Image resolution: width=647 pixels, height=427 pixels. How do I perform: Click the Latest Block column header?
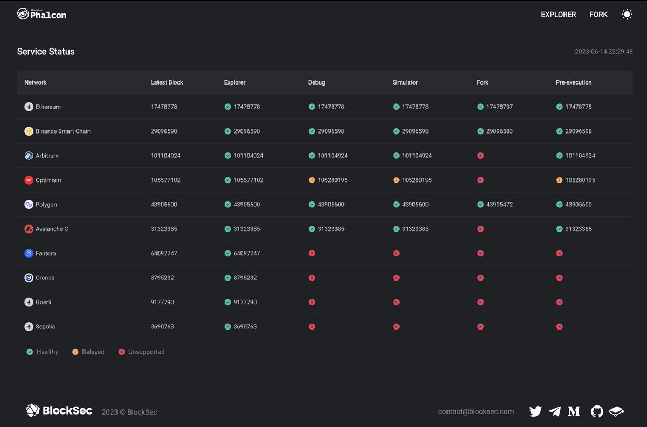pos(167,82)
